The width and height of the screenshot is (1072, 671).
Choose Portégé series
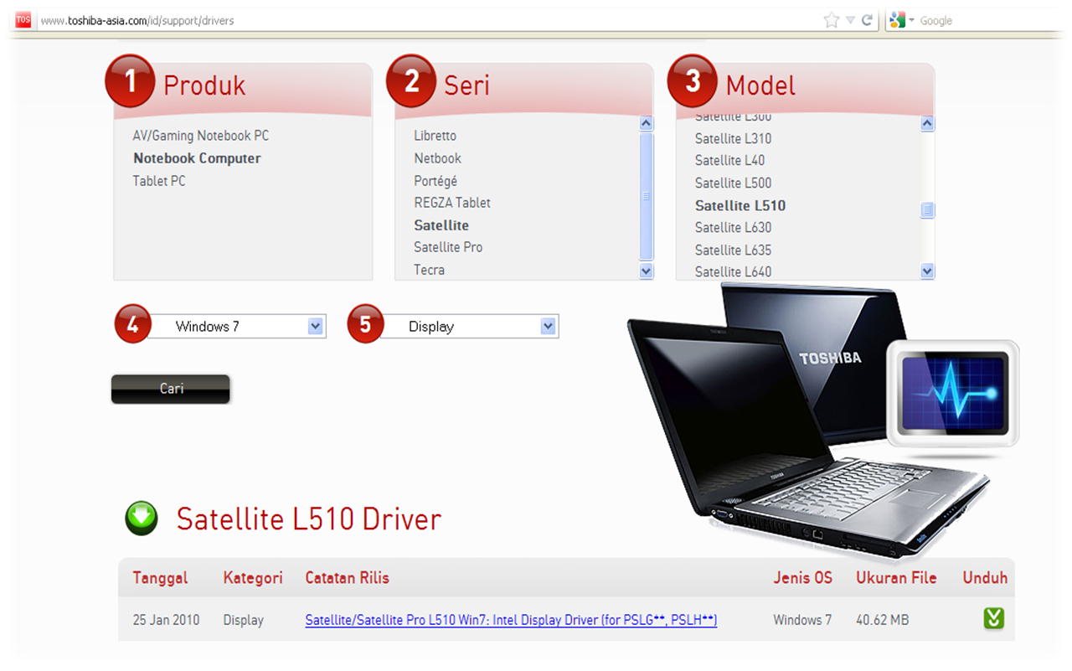pos(435,181)
